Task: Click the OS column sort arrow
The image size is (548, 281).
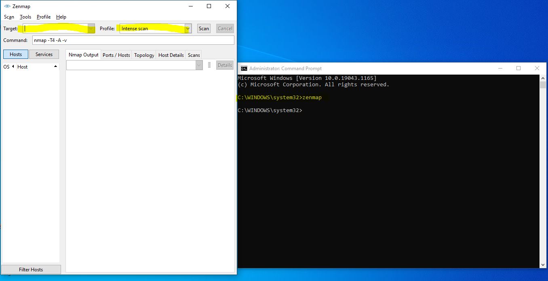Action: [13, 67]
